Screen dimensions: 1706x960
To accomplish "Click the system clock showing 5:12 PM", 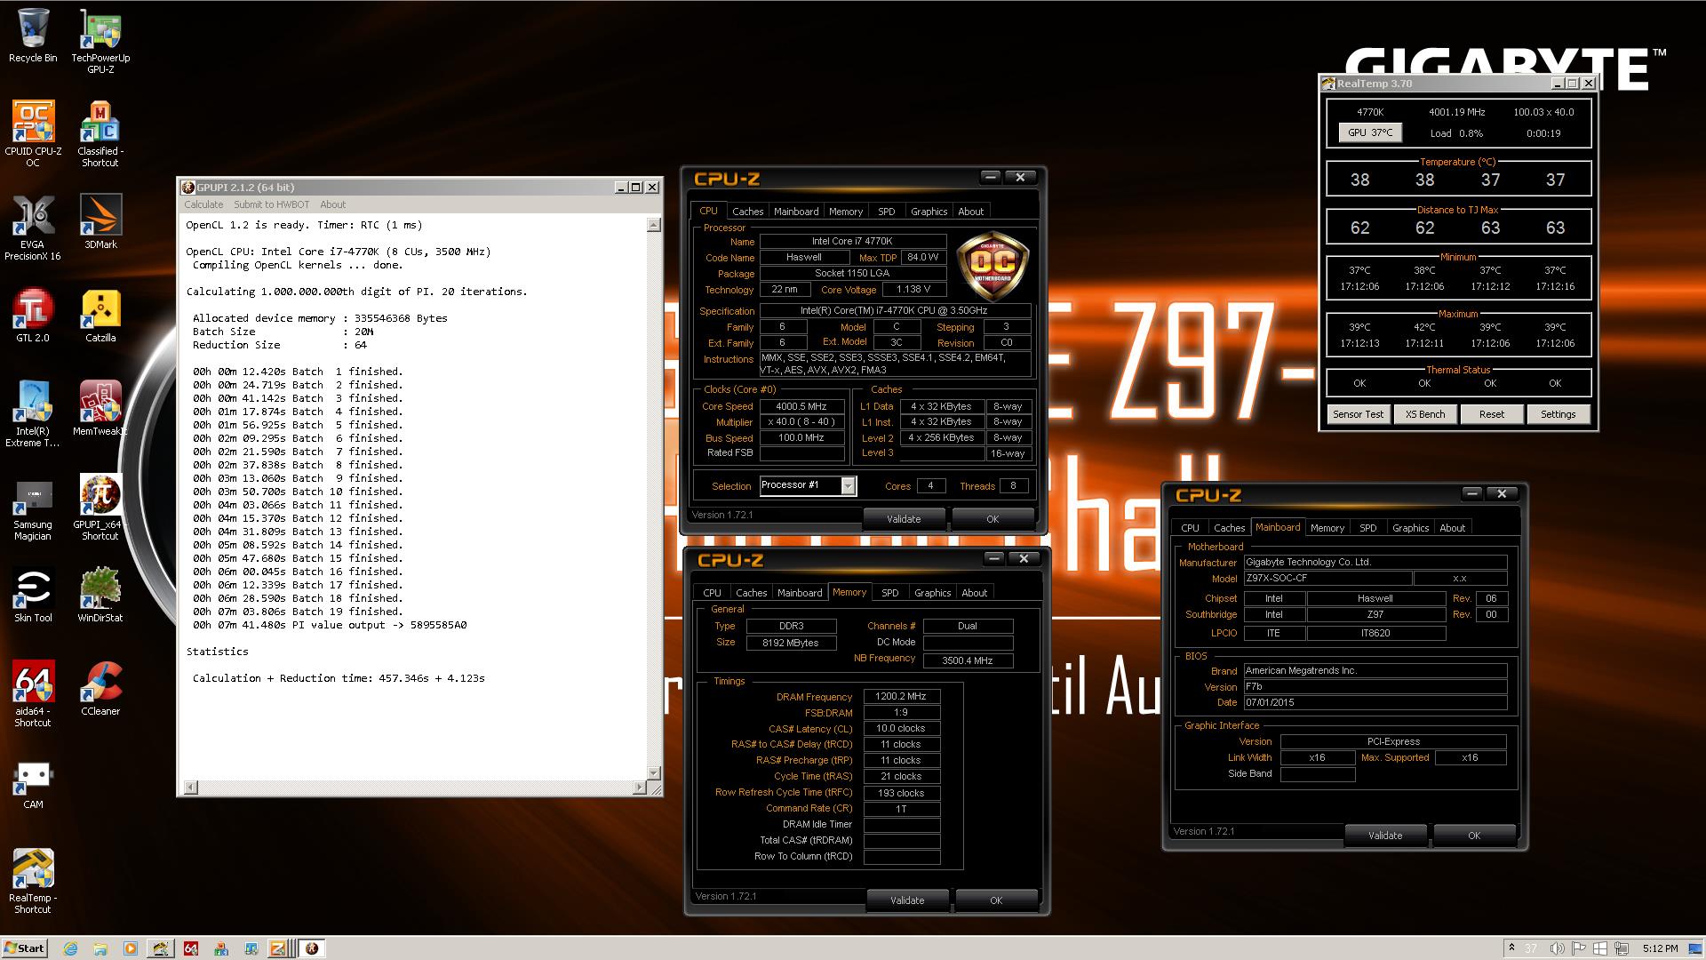I will click(x=1660, y=948).
